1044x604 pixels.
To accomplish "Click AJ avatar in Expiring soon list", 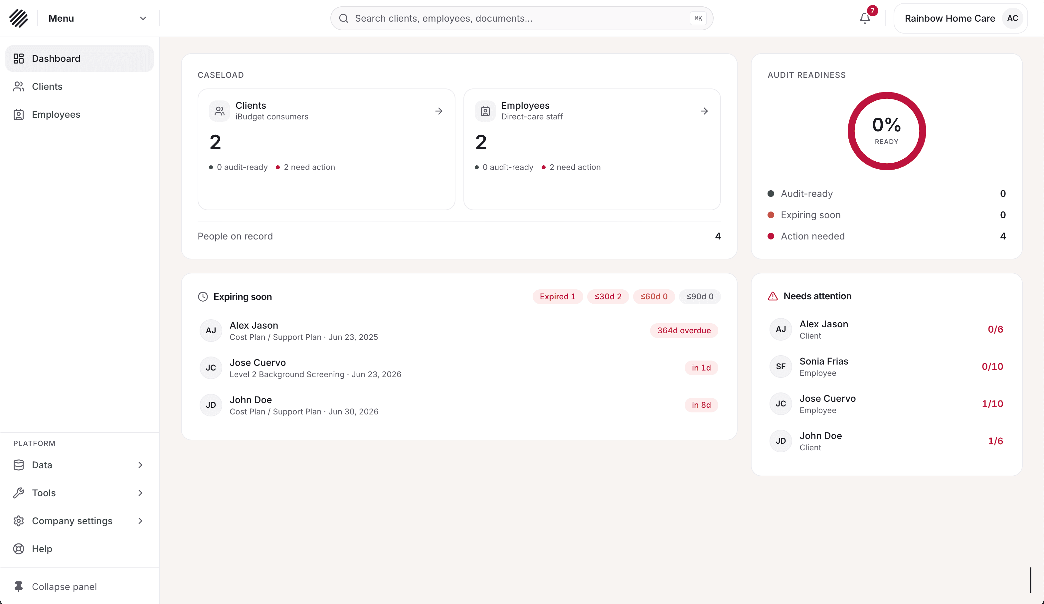I will tap(211, 331).
